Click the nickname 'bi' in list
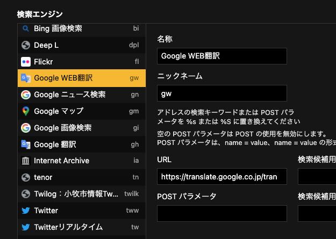The image size is (336, 239). [x=136, y=28]
